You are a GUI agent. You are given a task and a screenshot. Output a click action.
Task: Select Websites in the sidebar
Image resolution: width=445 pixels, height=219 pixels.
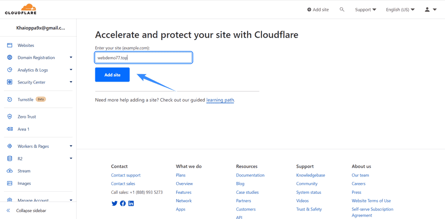point(26,45)
